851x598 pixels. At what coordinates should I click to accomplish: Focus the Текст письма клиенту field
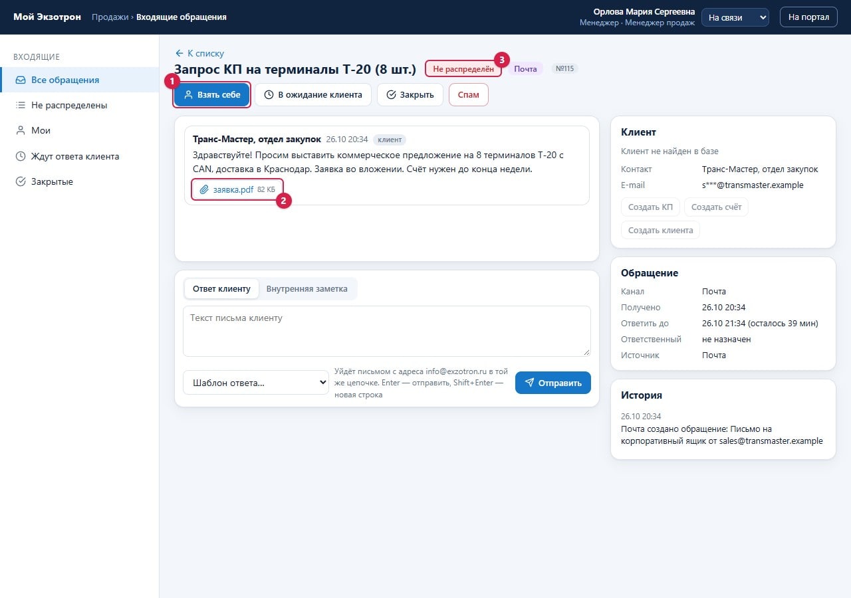tap(387, 331)
